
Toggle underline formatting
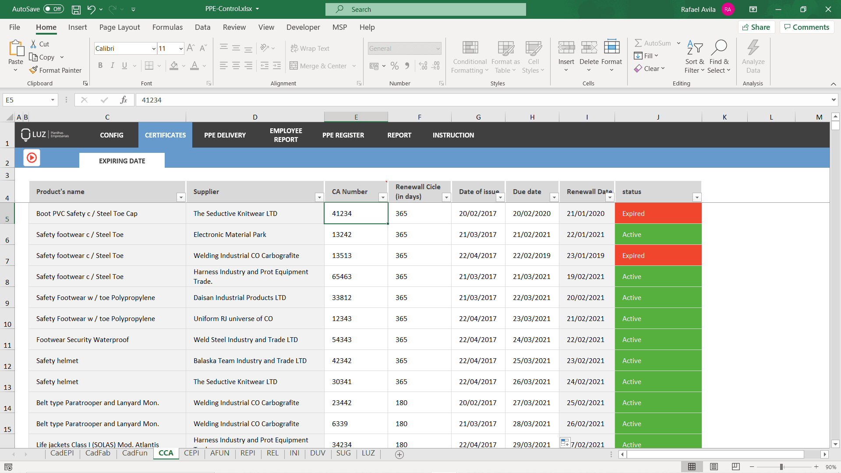point(124,65)
